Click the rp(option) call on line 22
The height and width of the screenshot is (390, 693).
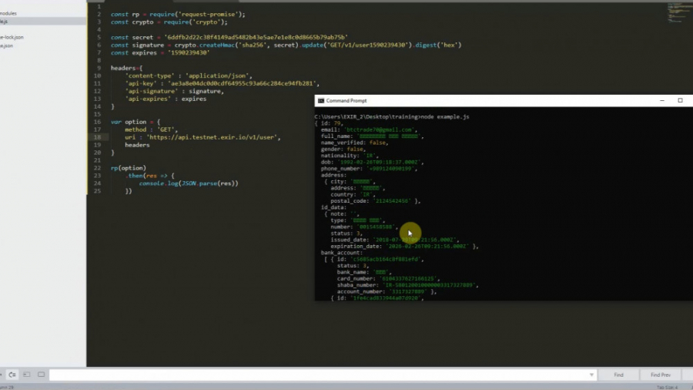tap(128, 168)
